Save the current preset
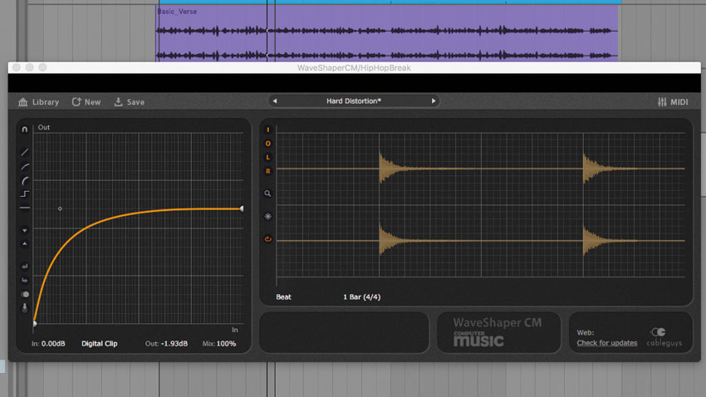Screen dimensions: 706x397 pyautogui.click(x=130, y=102)
